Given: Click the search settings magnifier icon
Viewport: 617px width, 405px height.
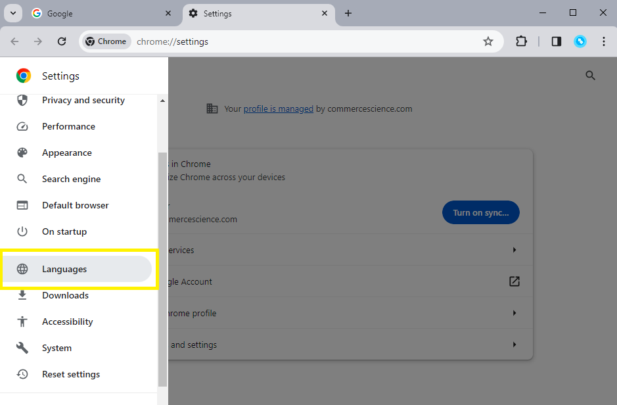Looking at the screenshot, I should tap(590, 76).
